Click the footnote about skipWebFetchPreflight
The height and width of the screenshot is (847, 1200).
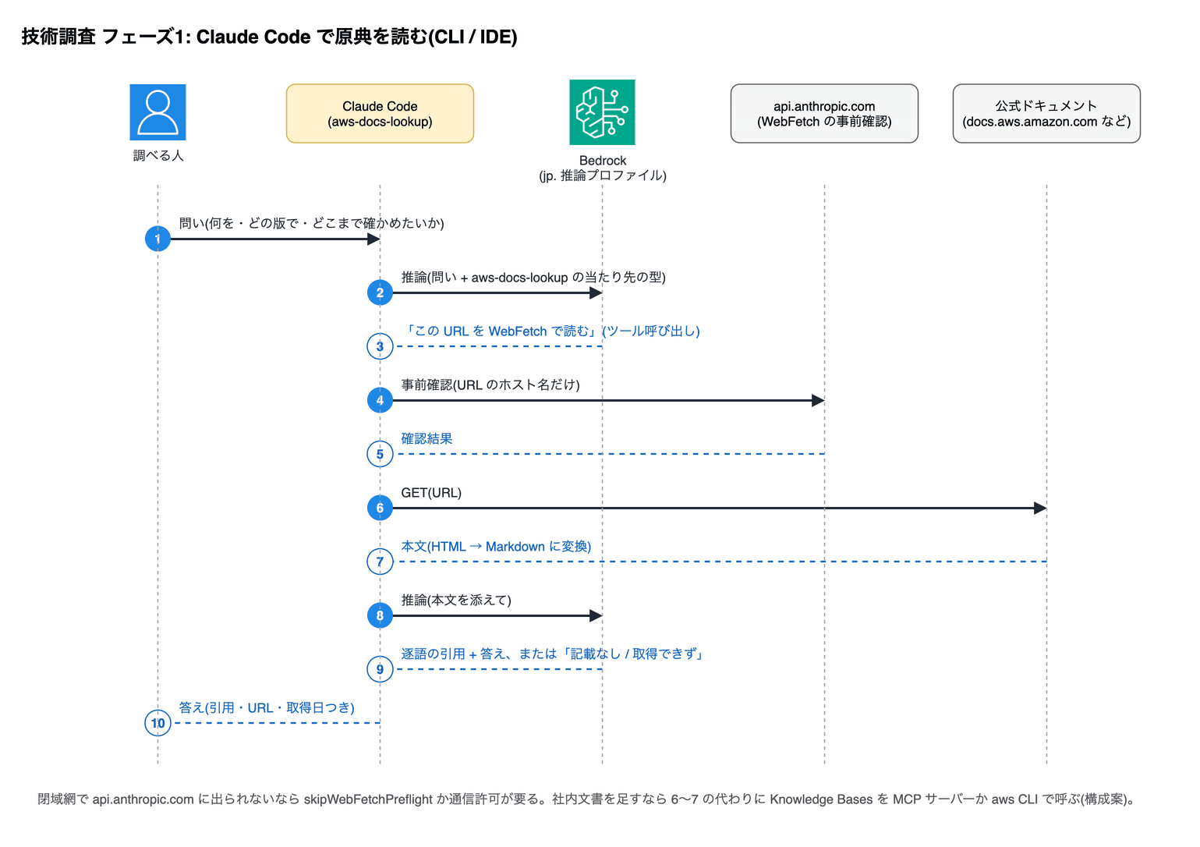click(588, 799)
